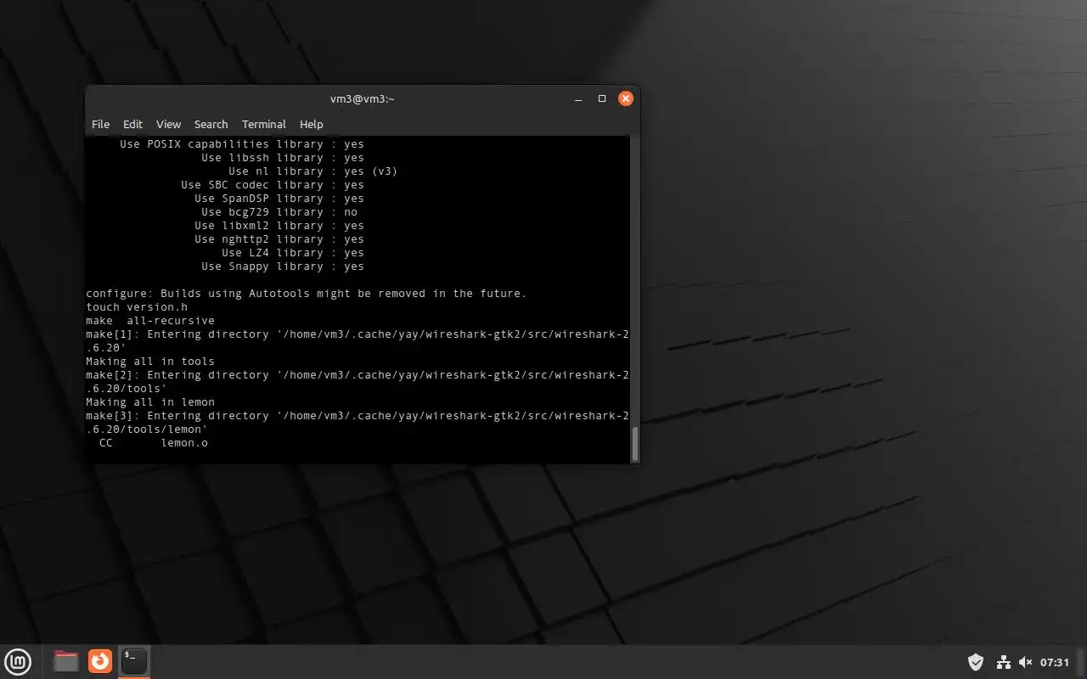Minimize the terminal window
This screenshot has width=1087, height=679.
pyautogui.click(x=578, y=98)
